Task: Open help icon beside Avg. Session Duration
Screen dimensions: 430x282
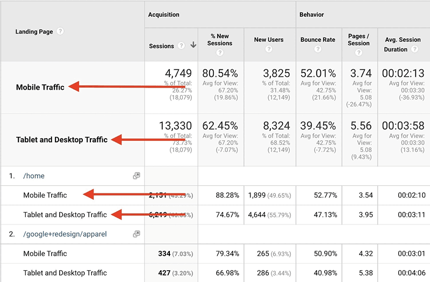Action: pyautogui.click(x=414, y=49)
